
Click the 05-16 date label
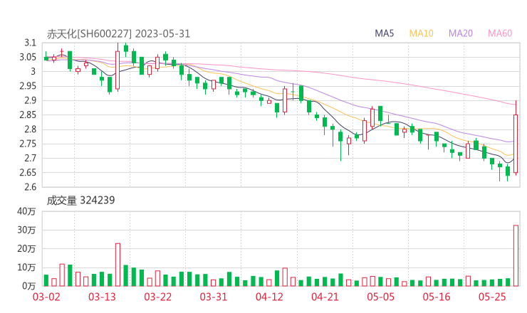pyautogui.click(x=437, y=297)
